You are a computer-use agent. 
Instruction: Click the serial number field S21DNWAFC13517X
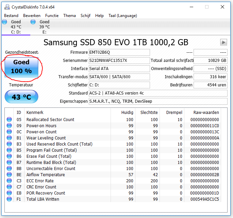tap(119, 61)
